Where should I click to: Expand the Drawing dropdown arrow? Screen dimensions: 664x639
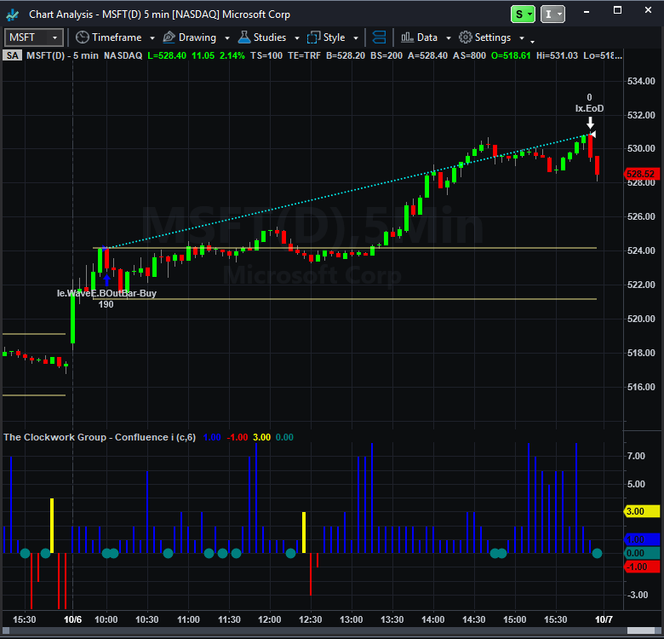pyautogui.click(x=227, y=38)
